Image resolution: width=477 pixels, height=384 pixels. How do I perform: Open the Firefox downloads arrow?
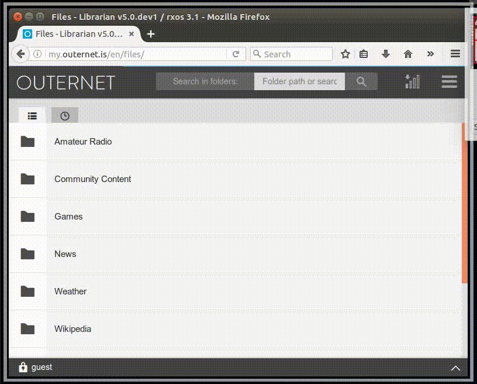click(x=385, y=54)
